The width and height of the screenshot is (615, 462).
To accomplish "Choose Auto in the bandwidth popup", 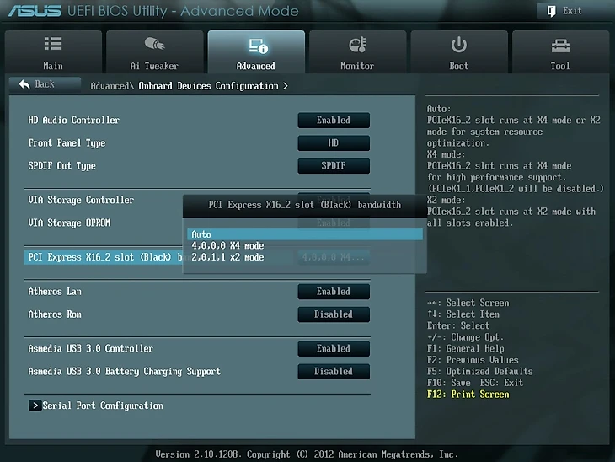I will click(x=305, y=234).
